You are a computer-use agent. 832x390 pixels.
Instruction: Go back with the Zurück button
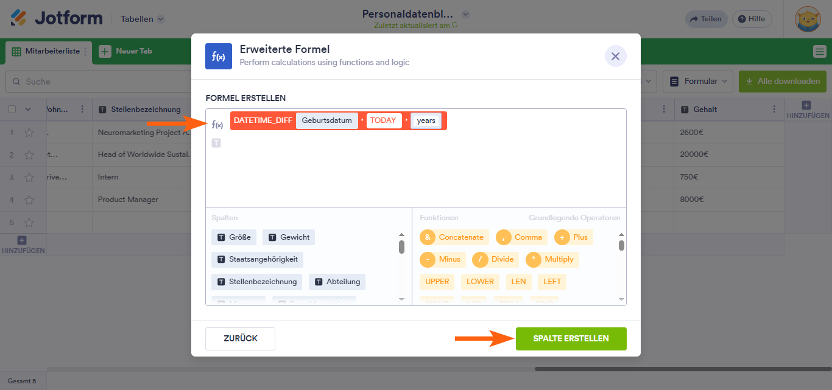(x=240, y=338)
